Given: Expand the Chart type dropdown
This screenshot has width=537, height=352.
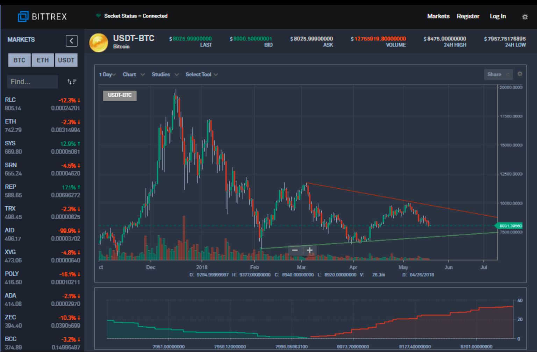Looking at the screenshot, I should (x=133, y=74).
